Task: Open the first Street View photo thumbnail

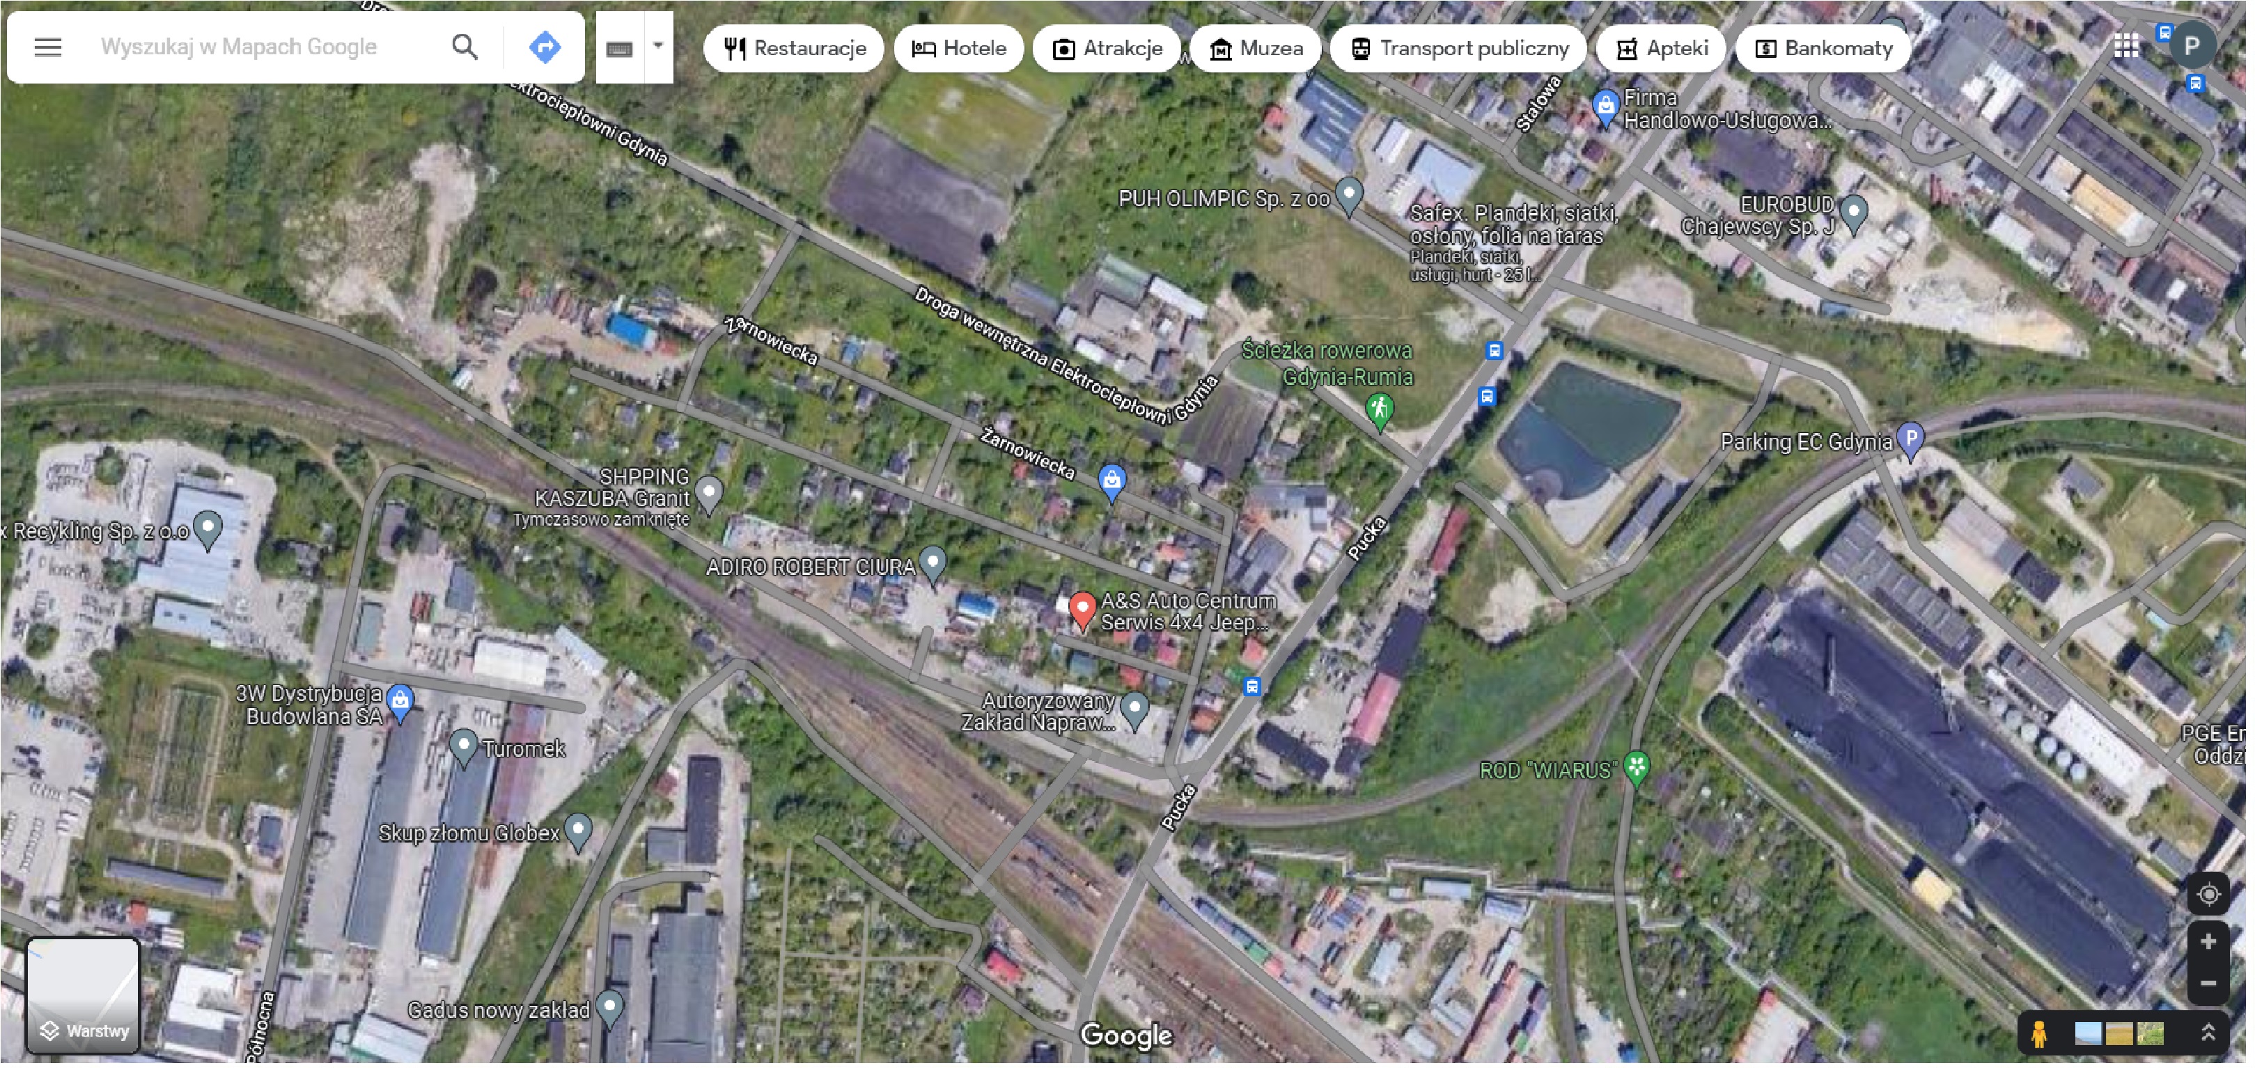Action: pyautogui.click(x=2087, y=1035)
